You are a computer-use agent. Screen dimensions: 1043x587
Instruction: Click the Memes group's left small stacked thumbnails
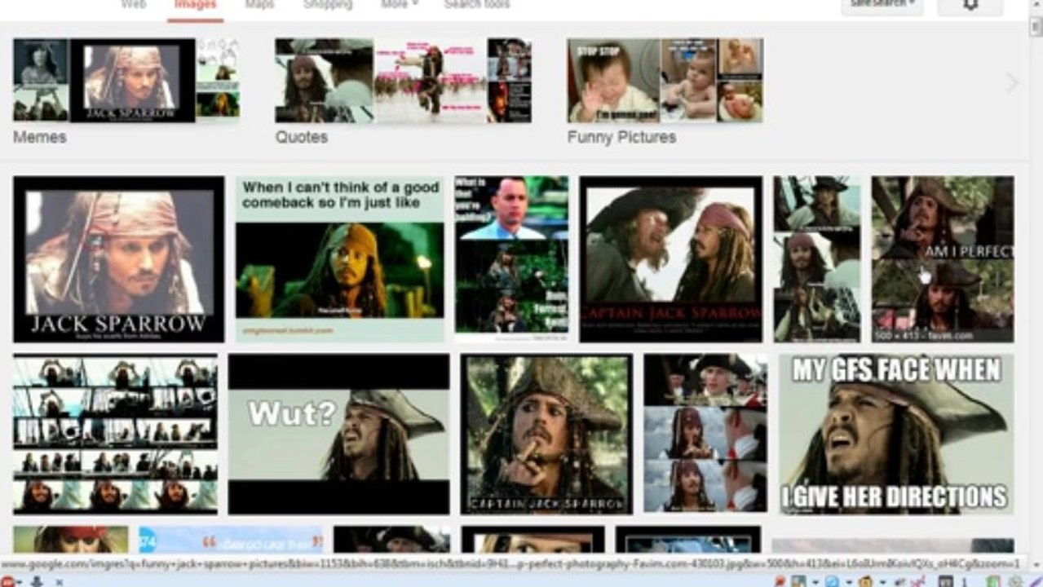41,81
